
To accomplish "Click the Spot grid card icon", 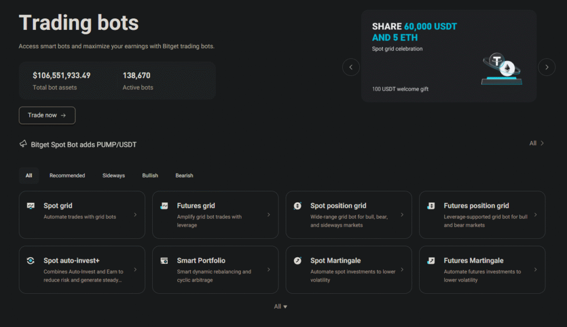I will click(x=31, y=206).
